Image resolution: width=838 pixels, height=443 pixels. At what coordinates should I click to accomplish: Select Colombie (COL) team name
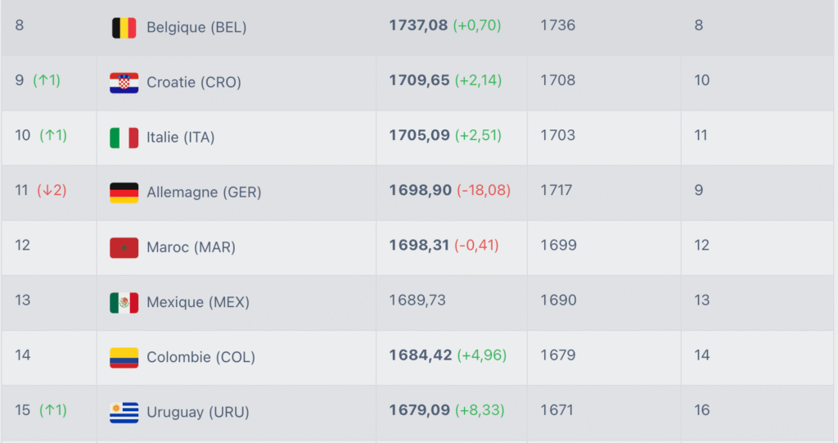[x=201, y=357]
